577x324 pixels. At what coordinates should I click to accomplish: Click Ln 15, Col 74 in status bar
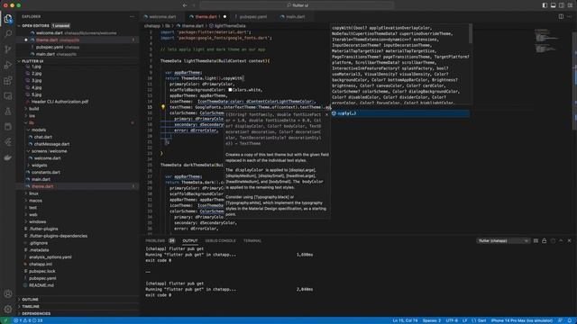(405, 320)
